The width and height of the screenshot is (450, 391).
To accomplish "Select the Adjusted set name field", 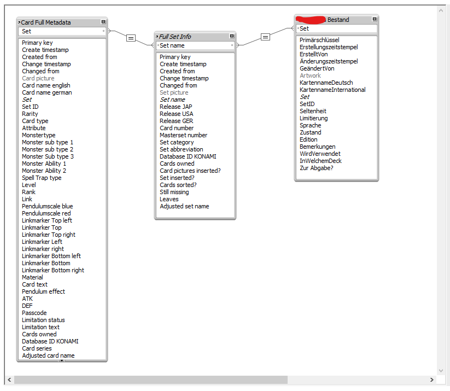I will tap(184, 206).
